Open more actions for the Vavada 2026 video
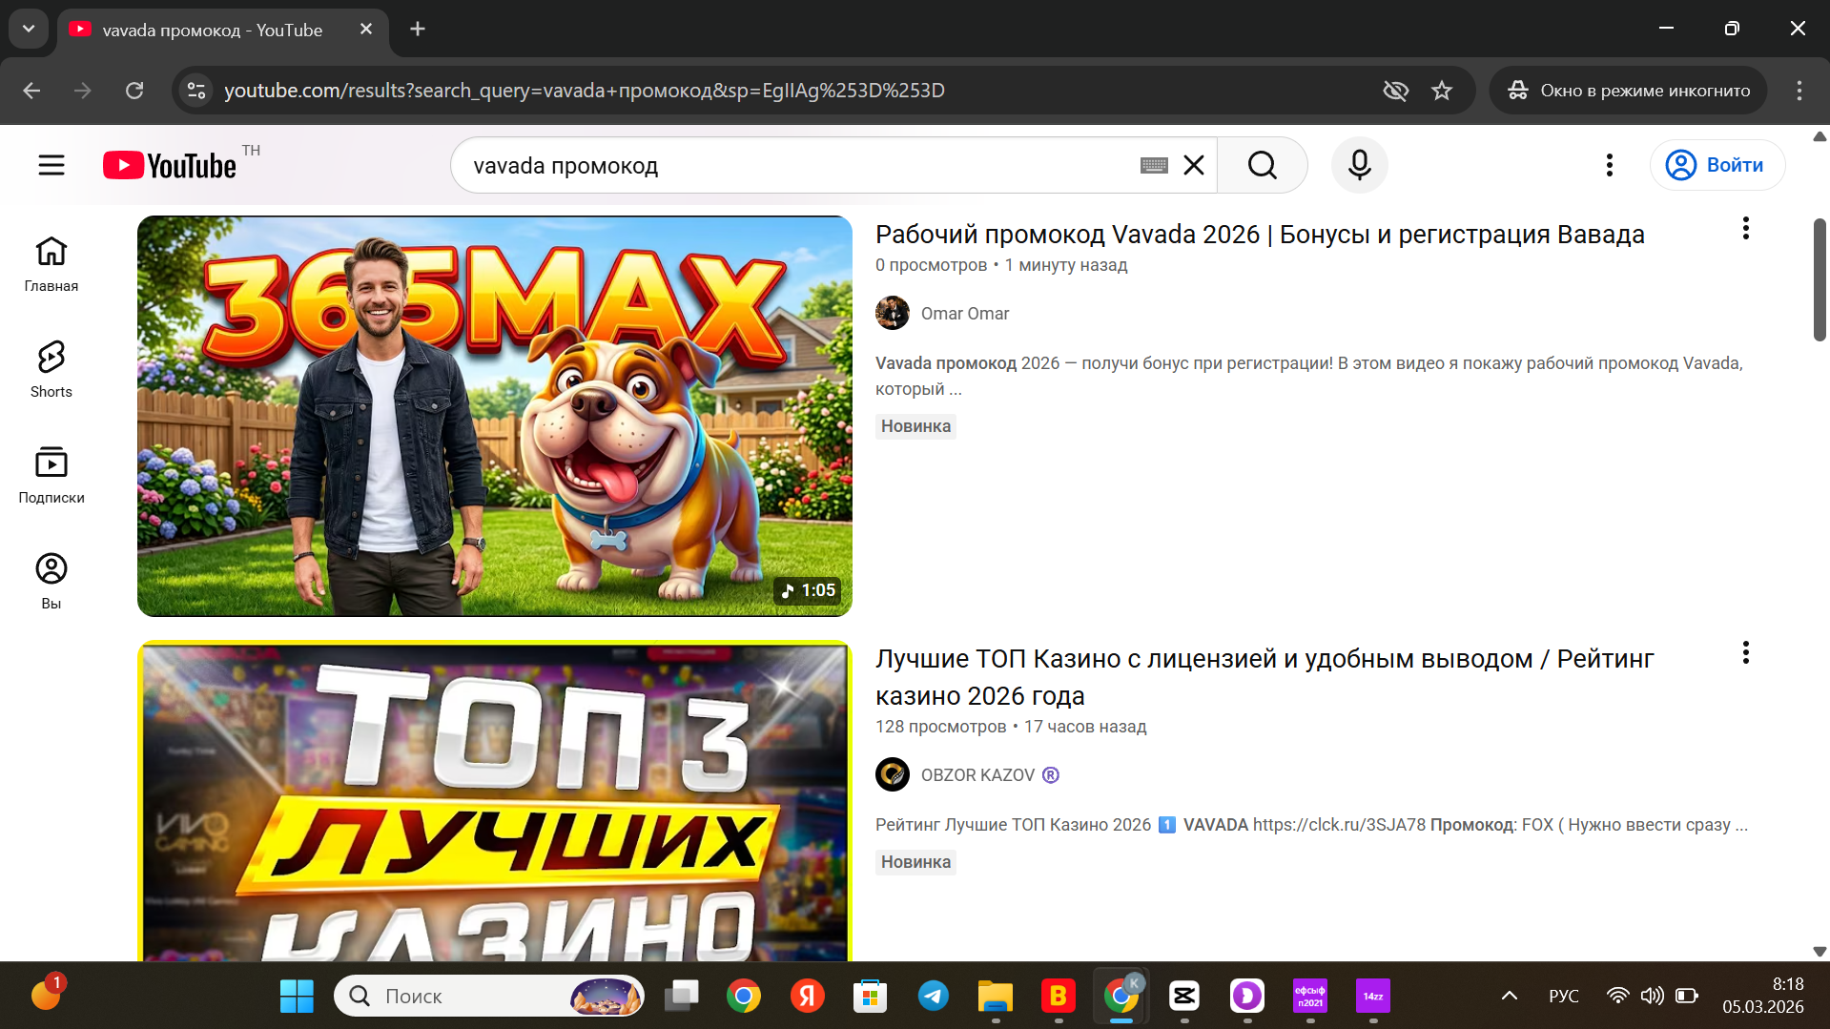Viewport: 1830px width, 1029px height. (1746, 229)
